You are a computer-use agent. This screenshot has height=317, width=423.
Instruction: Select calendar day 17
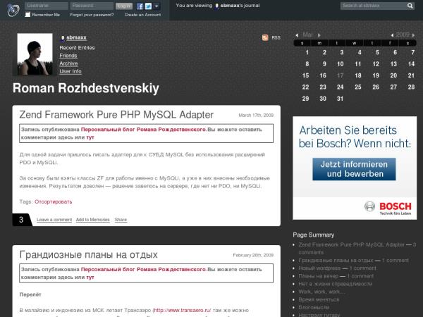341,75
